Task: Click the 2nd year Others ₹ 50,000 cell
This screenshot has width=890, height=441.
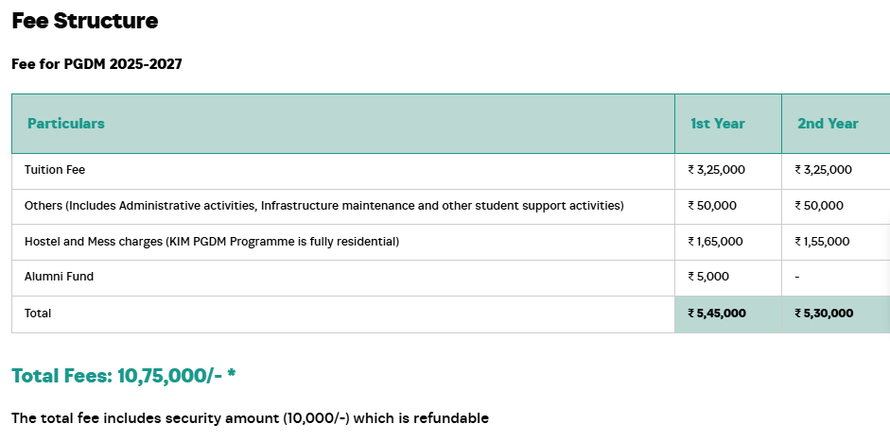Action: click(819, 206)
